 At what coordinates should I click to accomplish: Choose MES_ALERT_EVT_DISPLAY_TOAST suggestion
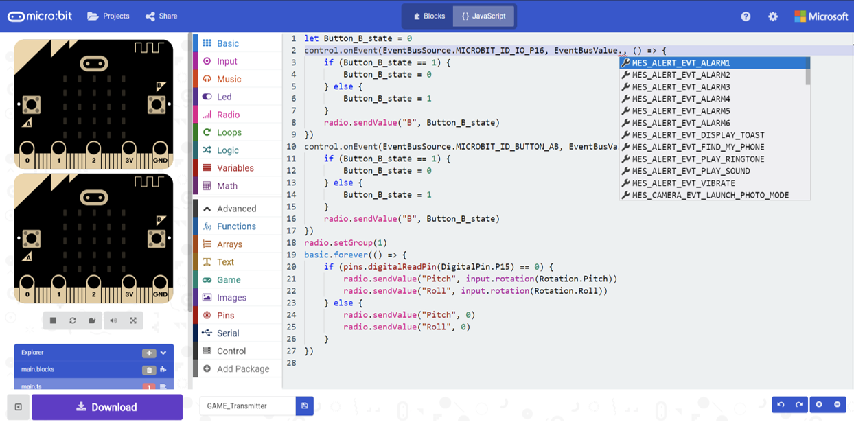click(713, 135)
